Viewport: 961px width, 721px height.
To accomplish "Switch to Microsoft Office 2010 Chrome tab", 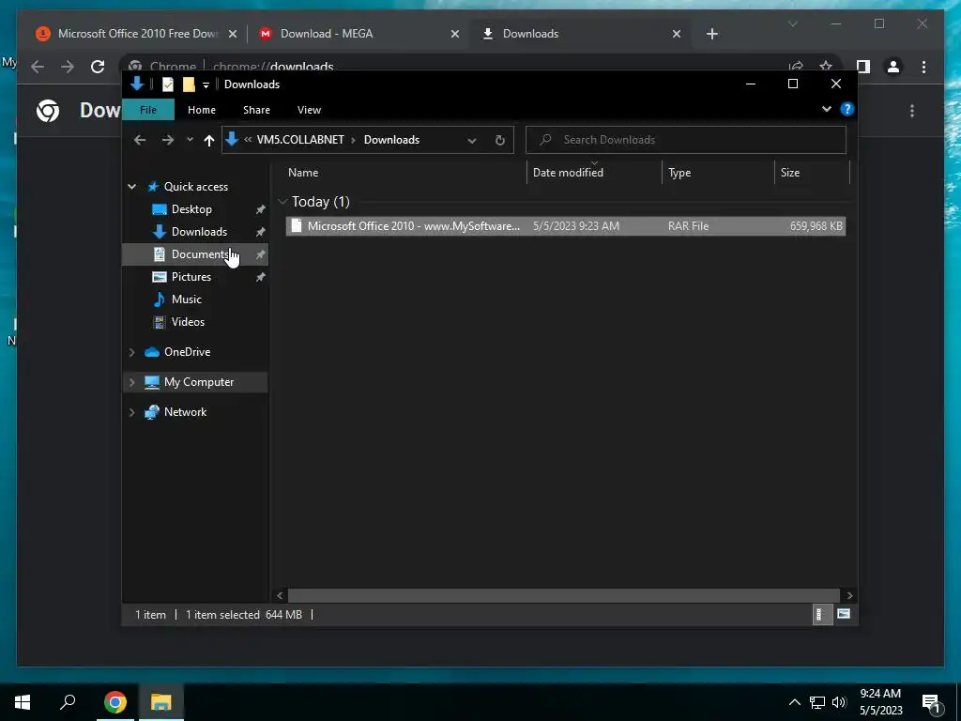I will click(x=136, y=34).
